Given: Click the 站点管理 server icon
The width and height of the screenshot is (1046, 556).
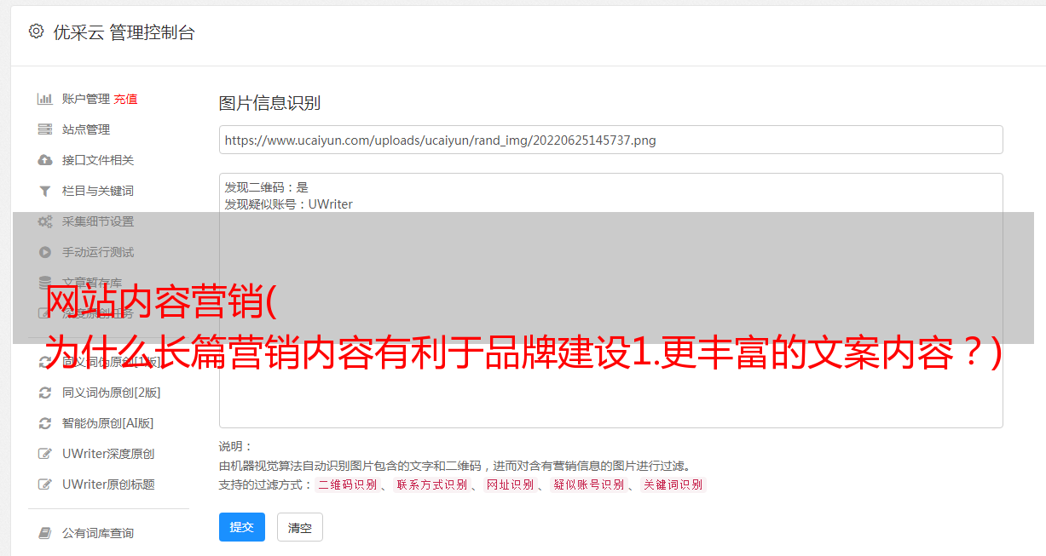Looking at the screenshot, I should [45, 129].
